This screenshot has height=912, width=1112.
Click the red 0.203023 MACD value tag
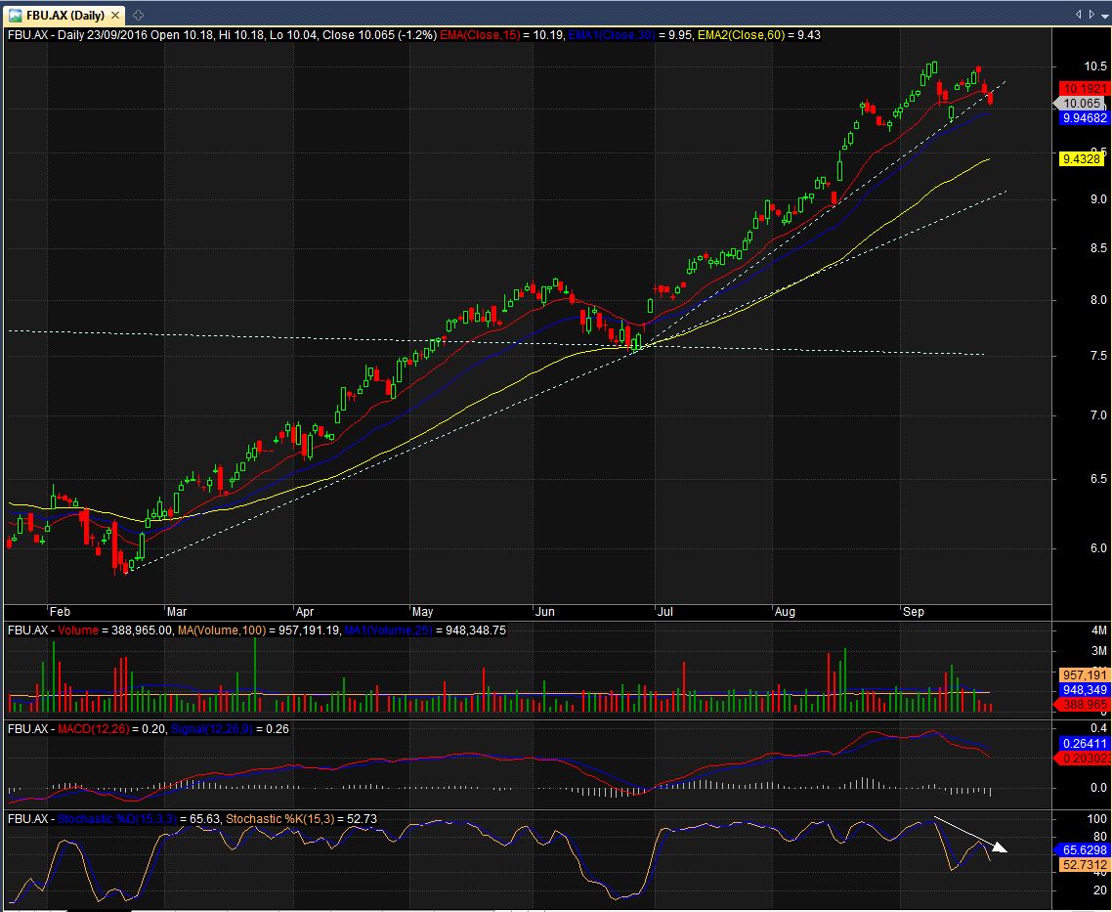click(x=1082, y=759)
